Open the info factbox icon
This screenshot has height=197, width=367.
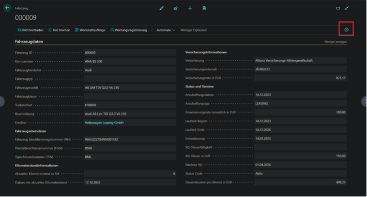(x=346, y=30)
